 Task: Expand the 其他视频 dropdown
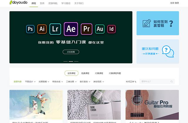(x=99, y=82)
